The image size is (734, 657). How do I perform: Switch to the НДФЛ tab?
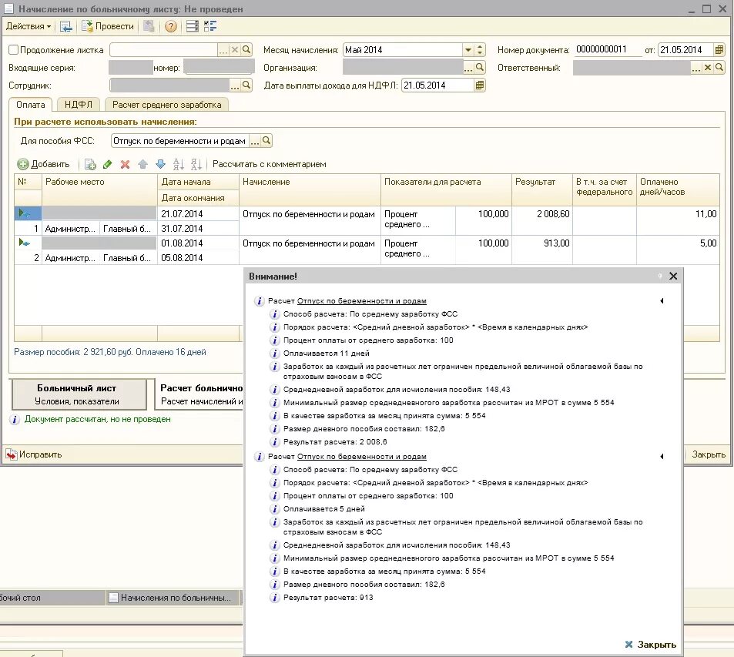[78, 105]
